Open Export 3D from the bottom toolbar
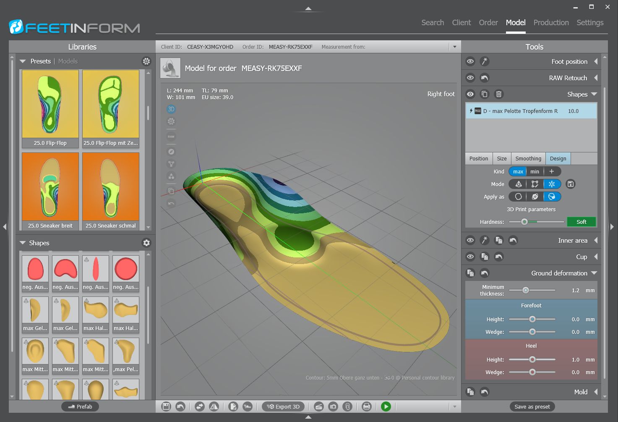Viewport: 618px width, 422px height. click(x=283, y=406)
